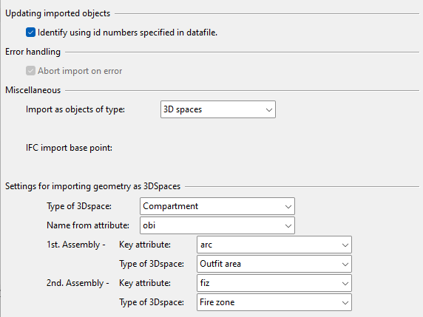423x317 pixels.
Task: Click the 'Import as objects of type:' label
Action: (x=75, y=109)
